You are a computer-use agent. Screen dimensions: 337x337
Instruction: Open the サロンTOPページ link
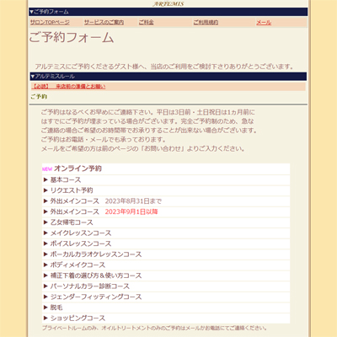click(x=50, y=22)
